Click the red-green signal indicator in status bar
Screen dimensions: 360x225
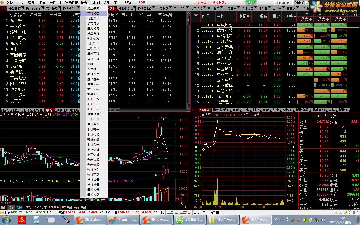(179, 213)
